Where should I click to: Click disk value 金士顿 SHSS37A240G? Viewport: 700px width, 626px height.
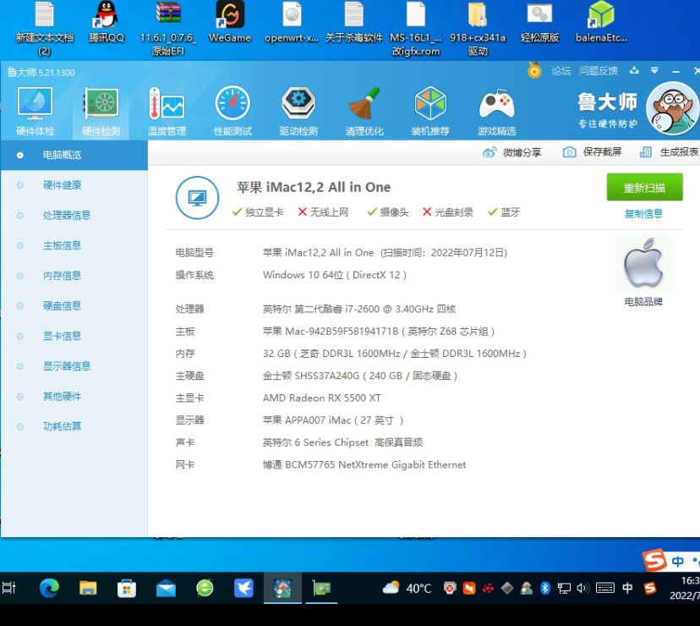(x=360, y=376)
